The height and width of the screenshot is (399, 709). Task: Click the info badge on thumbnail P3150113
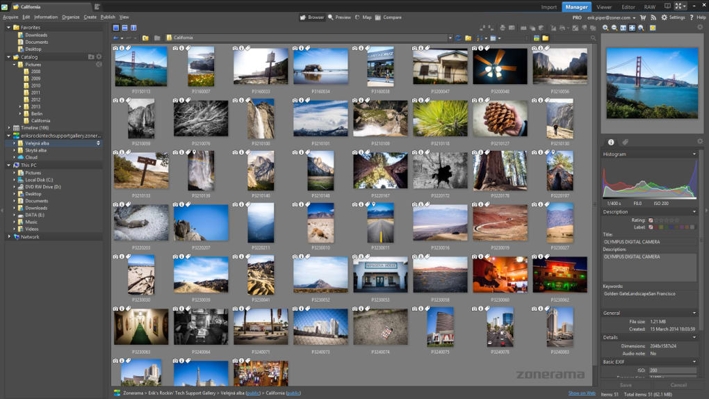pyautogui.click(x=122, y=48)
